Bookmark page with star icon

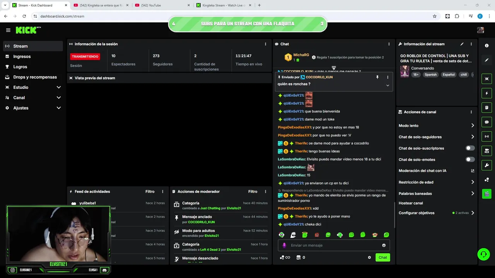pos(435,16)
